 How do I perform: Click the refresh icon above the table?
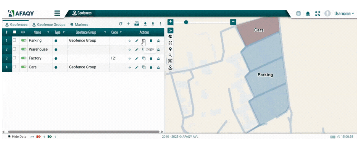[x=120, y=24]
